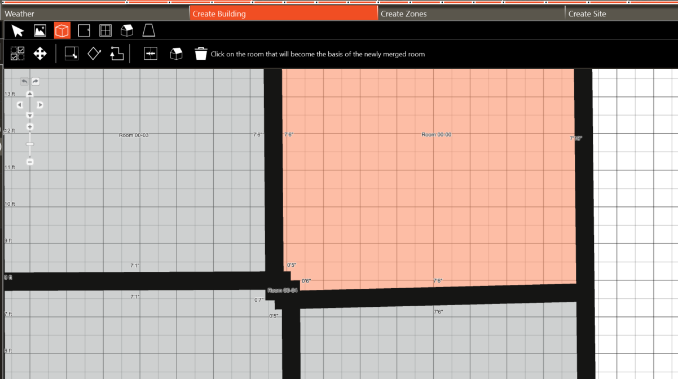Screen dimensions: 678x379
Task: Select the arrow pointer tool
Action: [17, 30]
